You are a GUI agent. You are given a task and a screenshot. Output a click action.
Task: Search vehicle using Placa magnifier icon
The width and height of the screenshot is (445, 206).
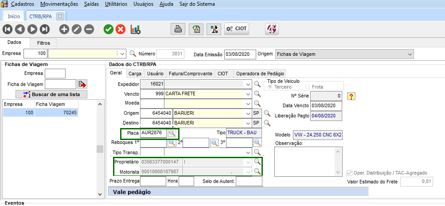(172, 133)
